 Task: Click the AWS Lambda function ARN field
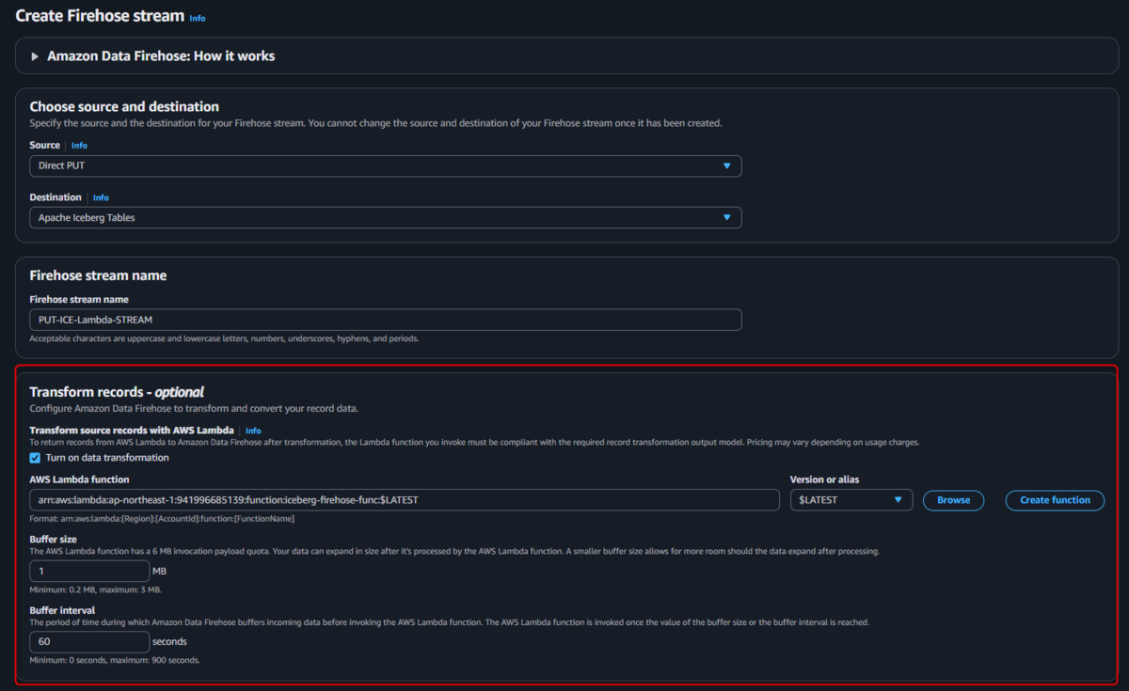tap(405, 500)
